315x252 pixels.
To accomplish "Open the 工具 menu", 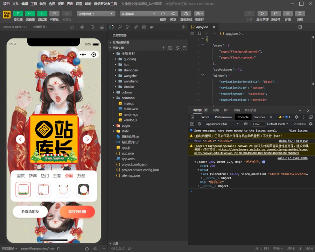I will click(x=34, y=4).
